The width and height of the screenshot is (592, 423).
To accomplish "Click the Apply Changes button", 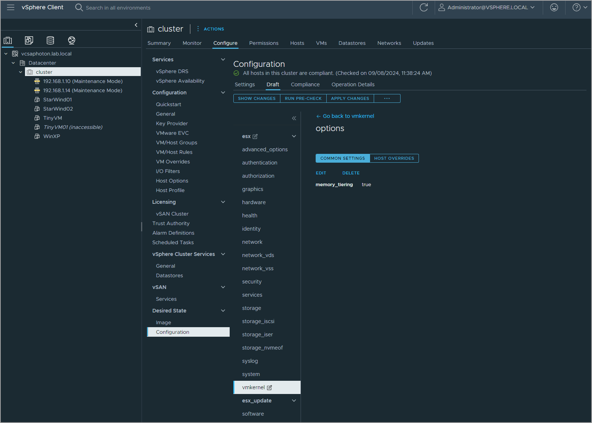I will tap(350, 98).
